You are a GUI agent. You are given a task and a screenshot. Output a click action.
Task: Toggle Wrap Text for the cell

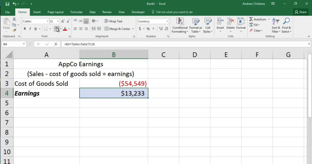tap(113, 21)
